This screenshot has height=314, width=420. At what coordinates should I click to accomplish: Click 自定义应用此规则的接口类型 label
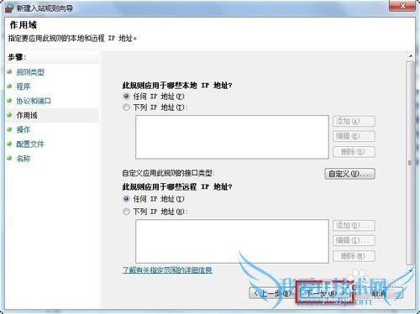click(168, 173)
